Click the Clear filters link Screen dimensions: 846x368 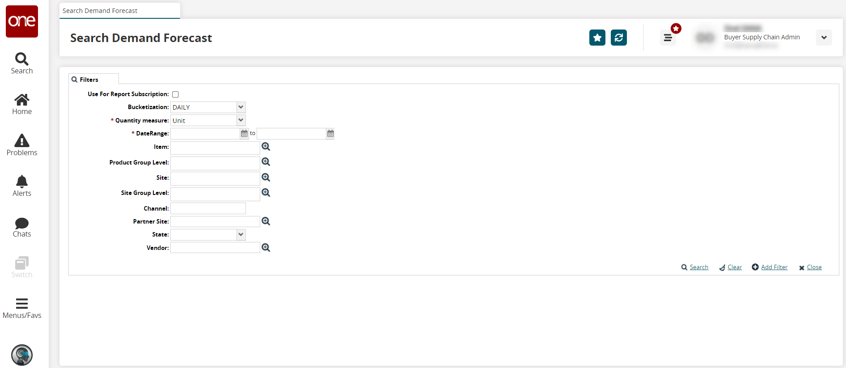tap(734, 267)
